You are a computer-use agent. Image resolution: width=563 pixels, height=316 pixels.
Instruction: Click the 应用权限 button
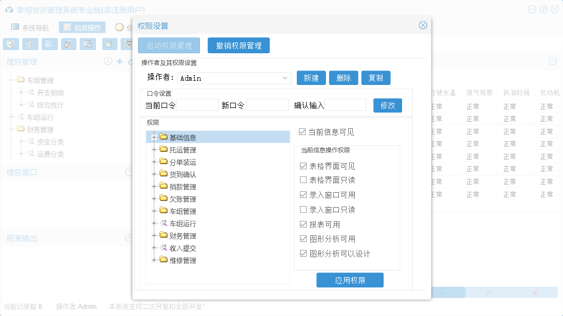pos(350,280)
